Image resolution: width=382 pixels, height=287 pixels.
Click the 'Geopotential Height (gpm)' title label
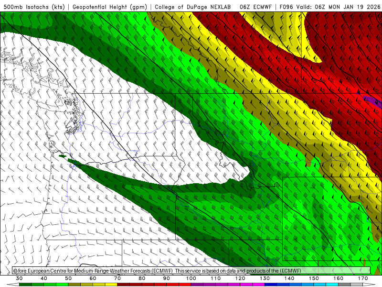coord(110,7)
